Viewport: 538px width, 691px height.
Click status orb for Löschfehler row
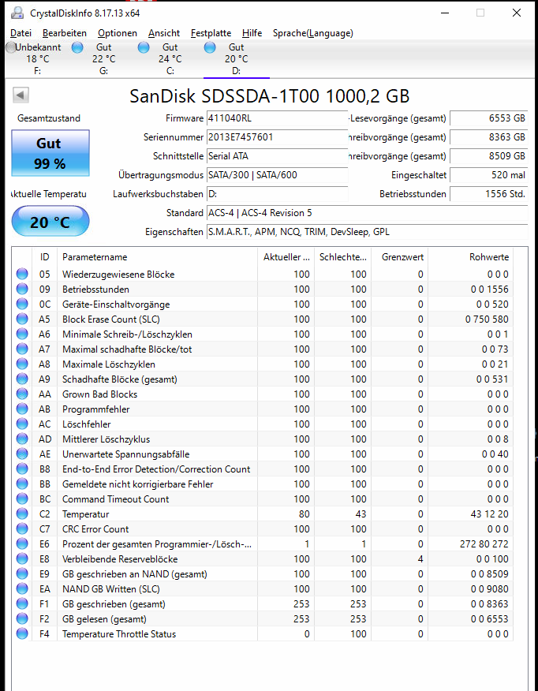click(x=22, y=424)
